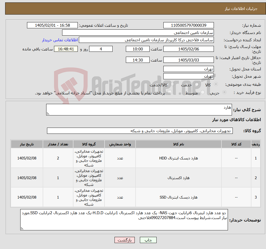Click item name هارد دیسک اینترنال HDD
This screenshot has width=266, height=249.
coord(179,158)
